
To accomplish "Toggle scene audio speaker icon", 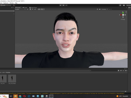I will pos(33,9).
